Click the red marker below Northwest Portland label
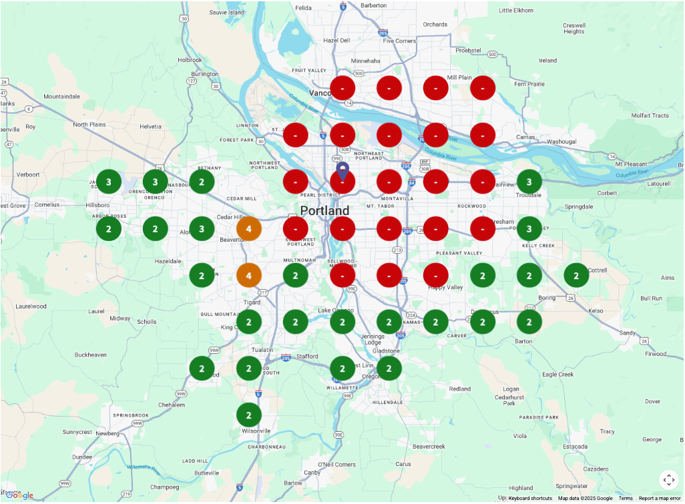685x504 pixels. pyautogui.click(x=295, y=182)
